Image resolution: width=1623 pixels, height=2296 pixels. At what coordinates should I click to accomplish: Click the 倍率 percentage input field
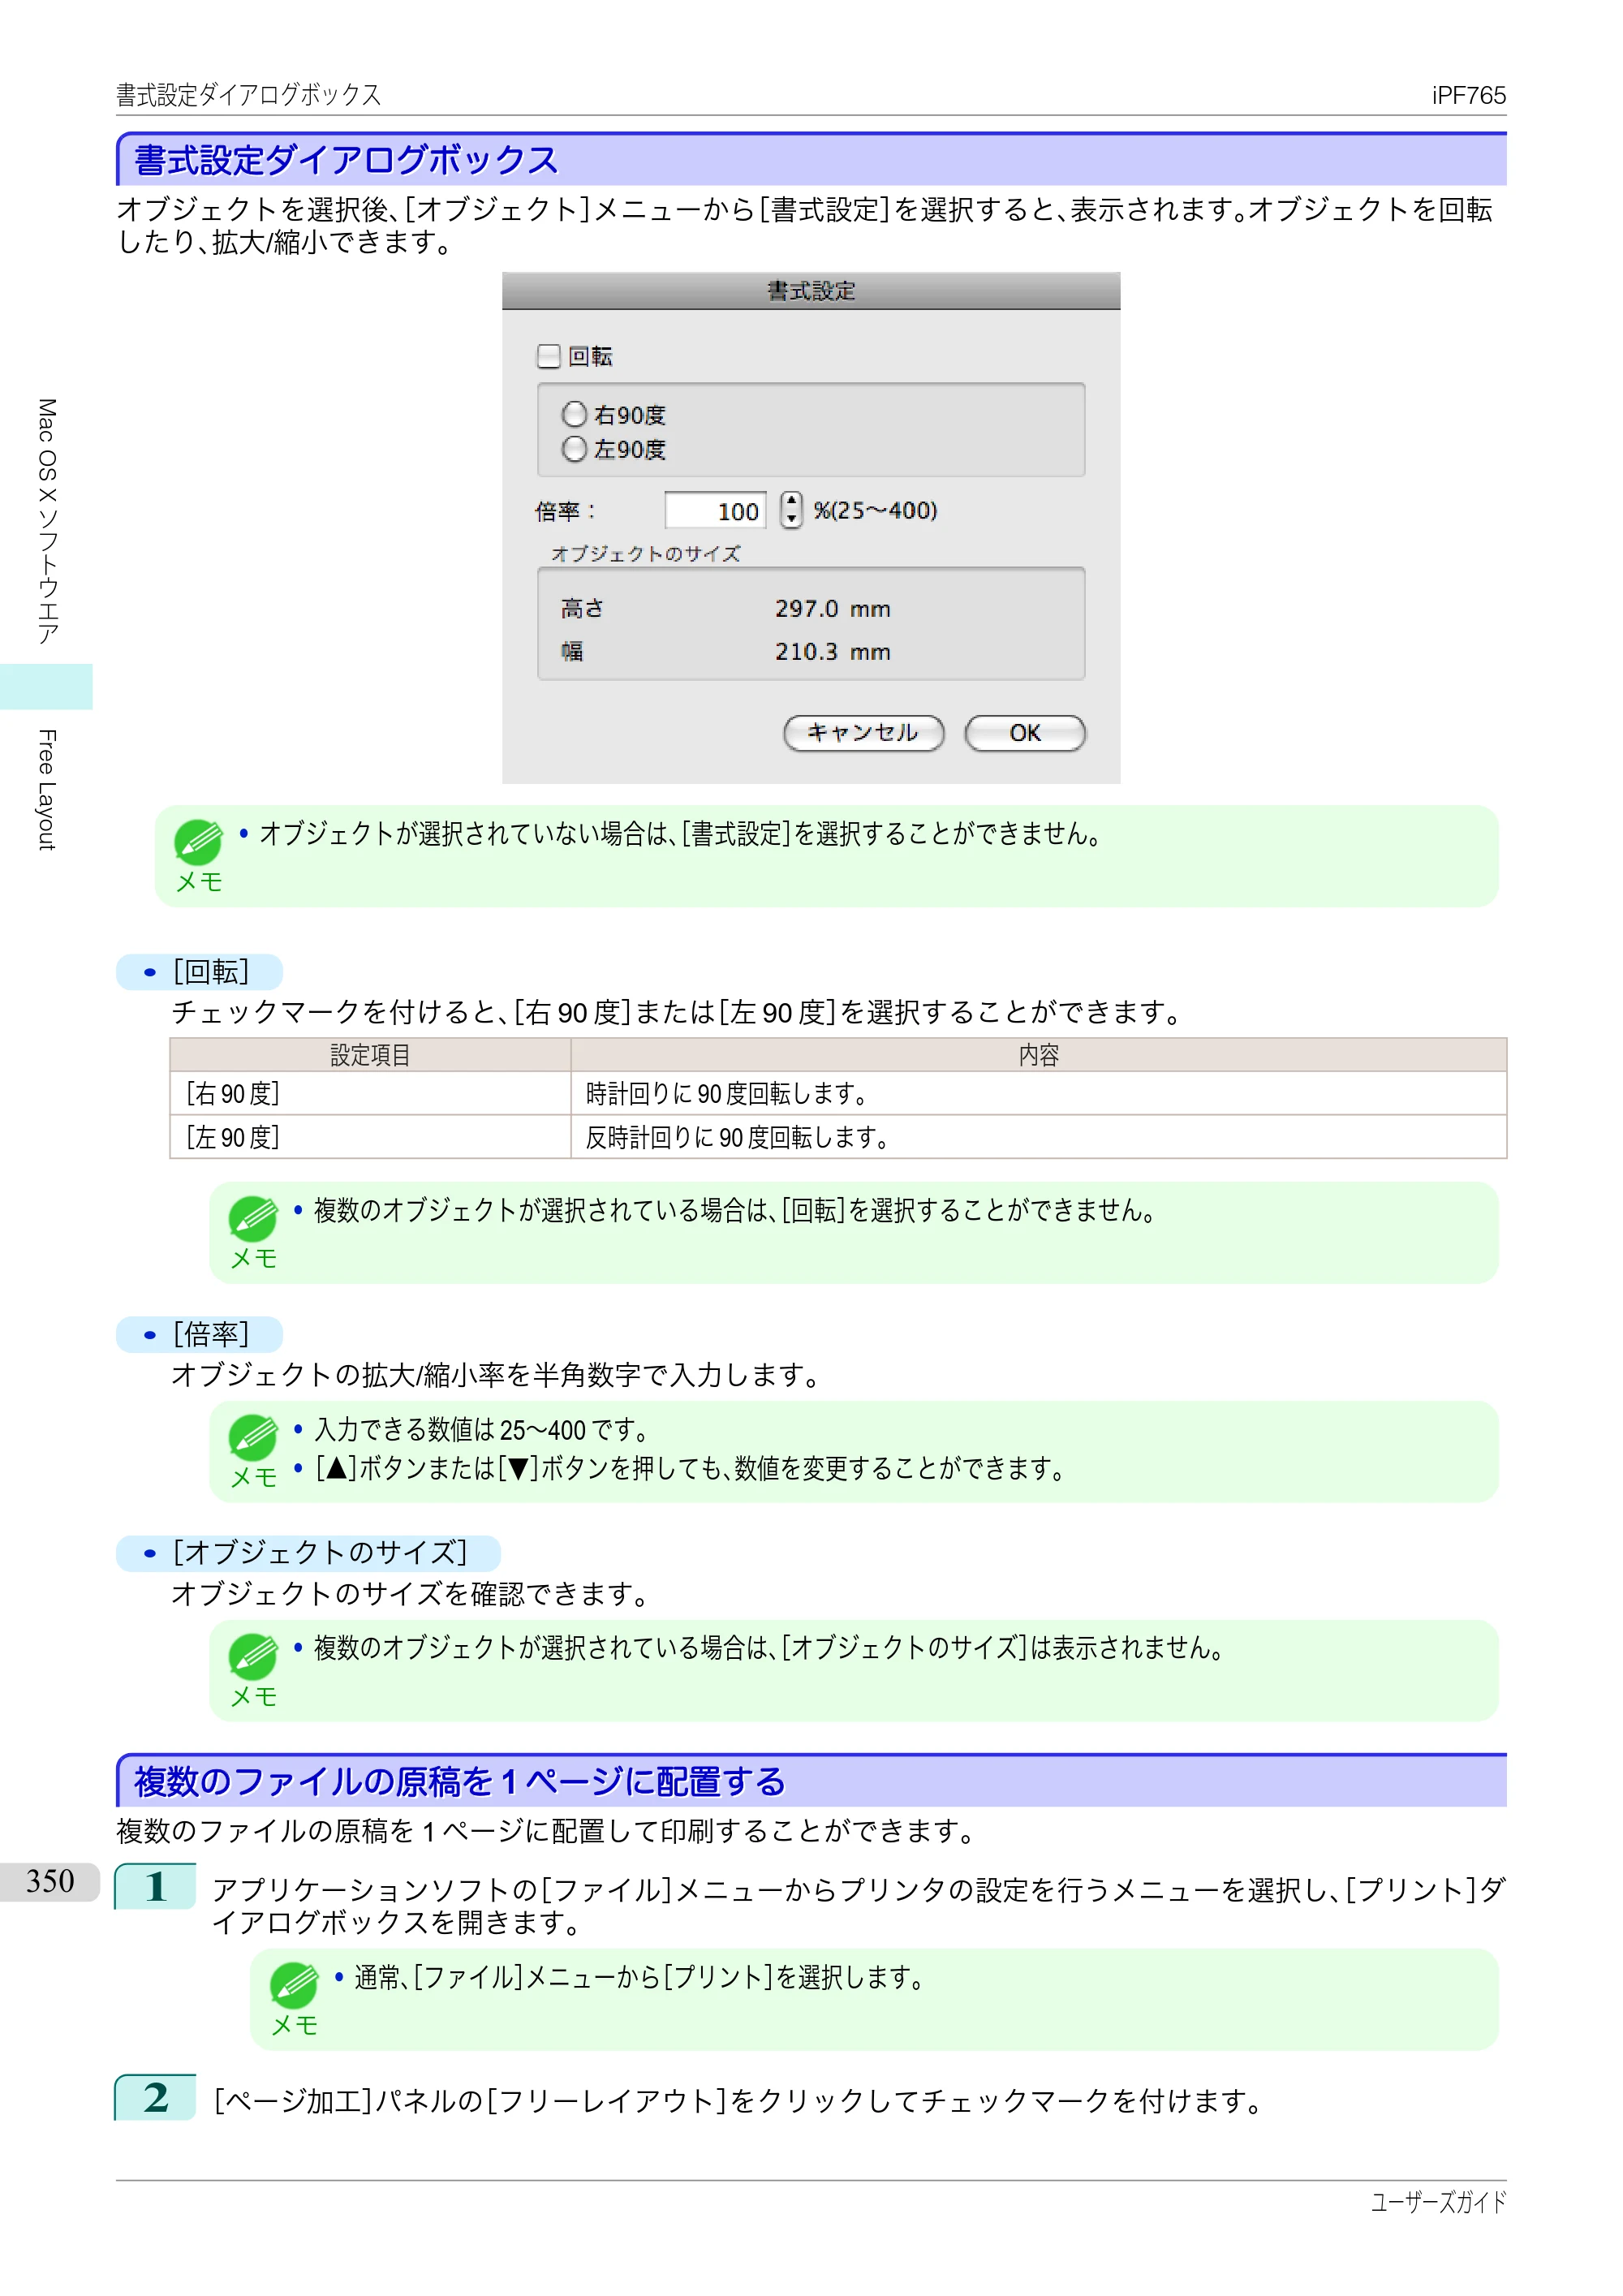(716, 511)
